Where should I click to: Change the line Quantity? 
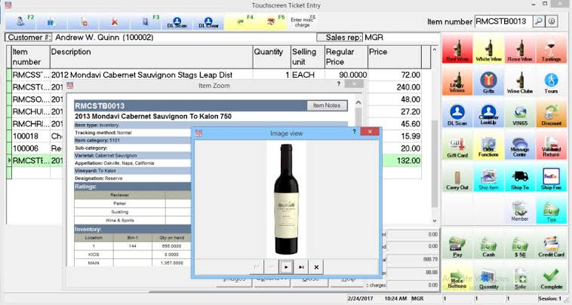489,279
